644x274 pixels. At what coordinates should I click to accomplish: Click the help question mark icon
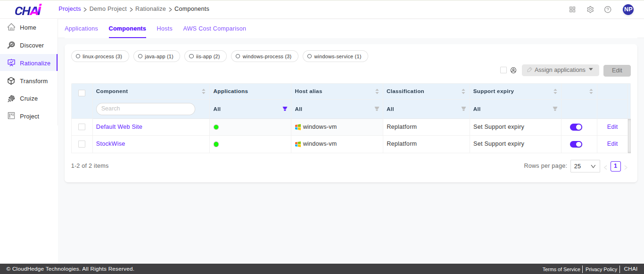click(608, 9)
